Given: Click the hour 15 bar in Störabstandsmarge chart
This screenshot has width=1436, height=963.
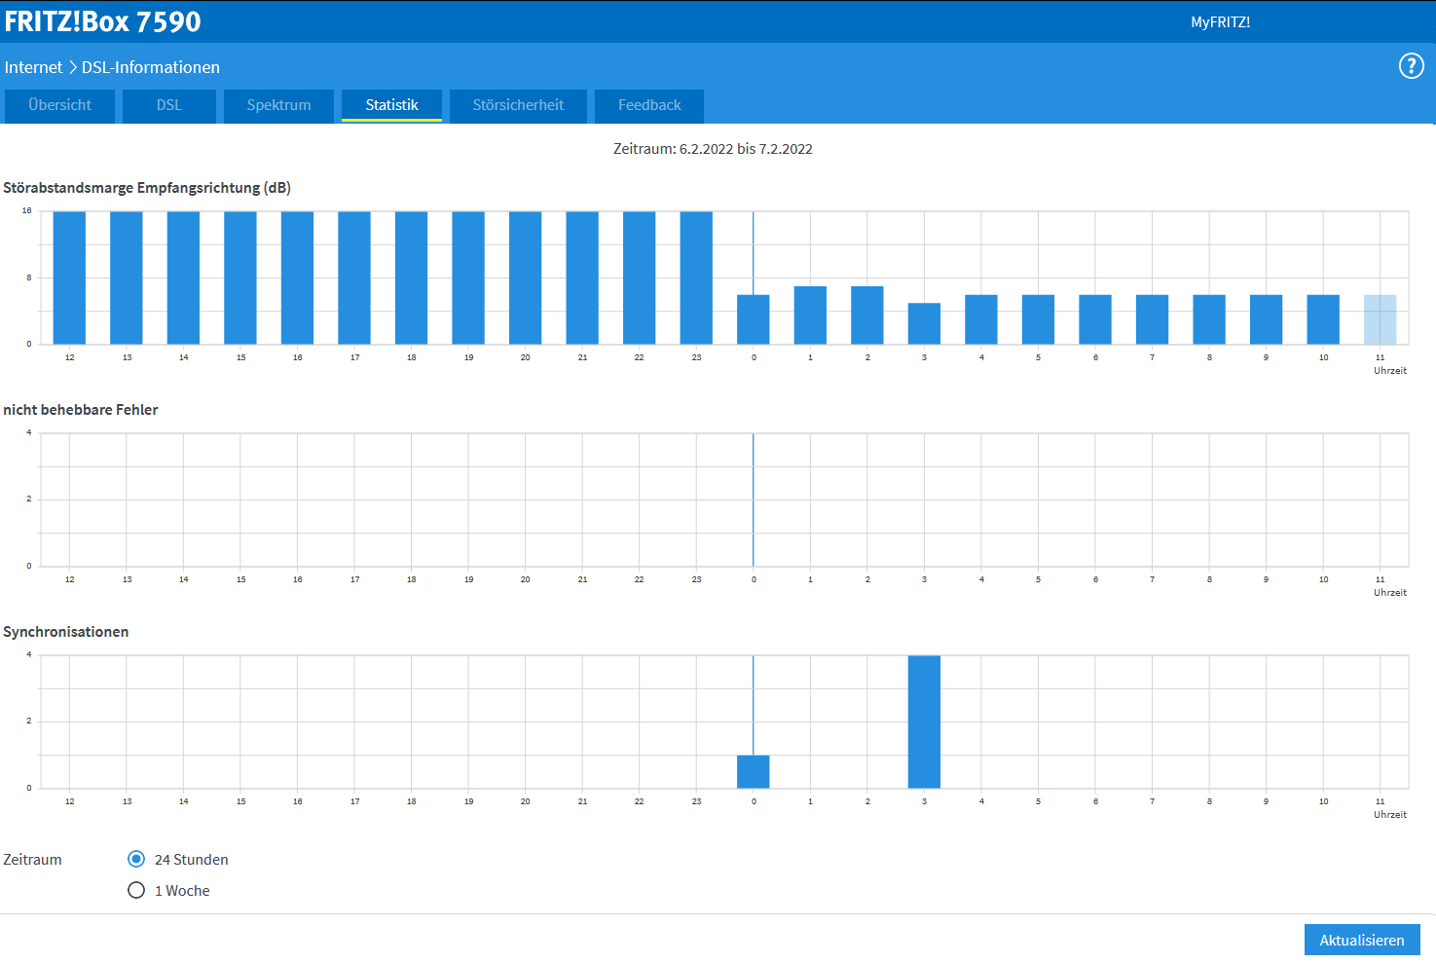Looking at the screenshot, I should click(x=240, y=278).
